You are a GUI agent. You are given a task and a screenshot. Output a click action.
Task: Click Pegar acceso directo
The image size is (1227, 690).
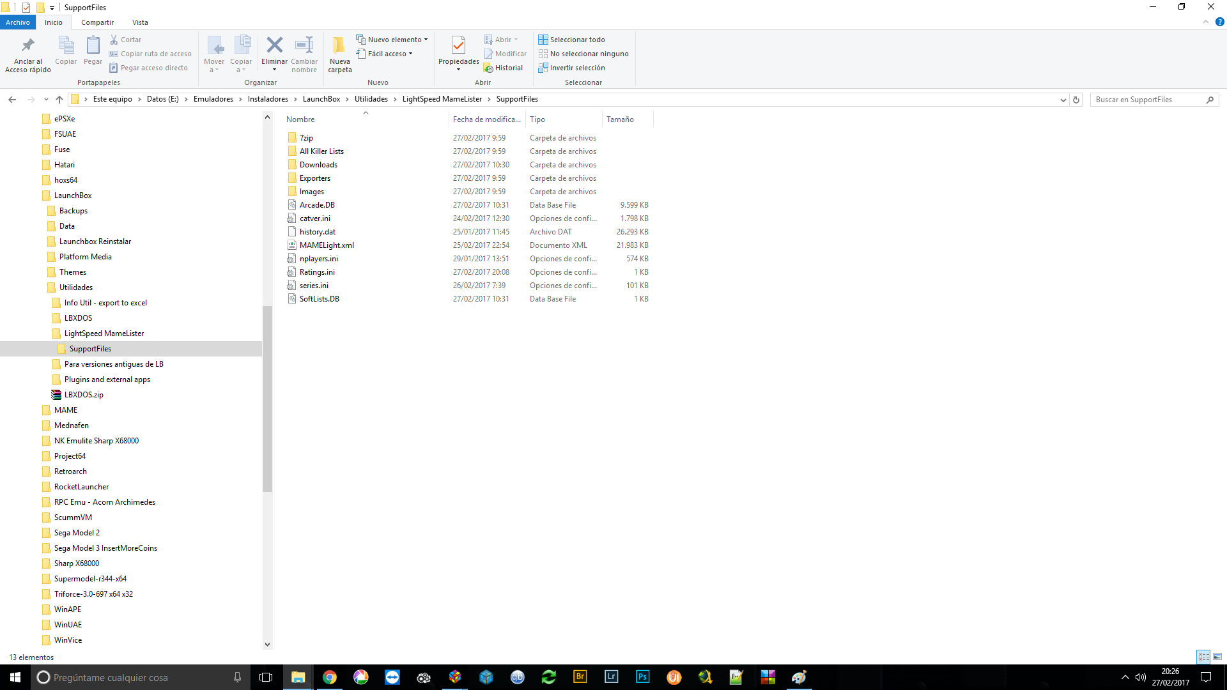(148, 68)
